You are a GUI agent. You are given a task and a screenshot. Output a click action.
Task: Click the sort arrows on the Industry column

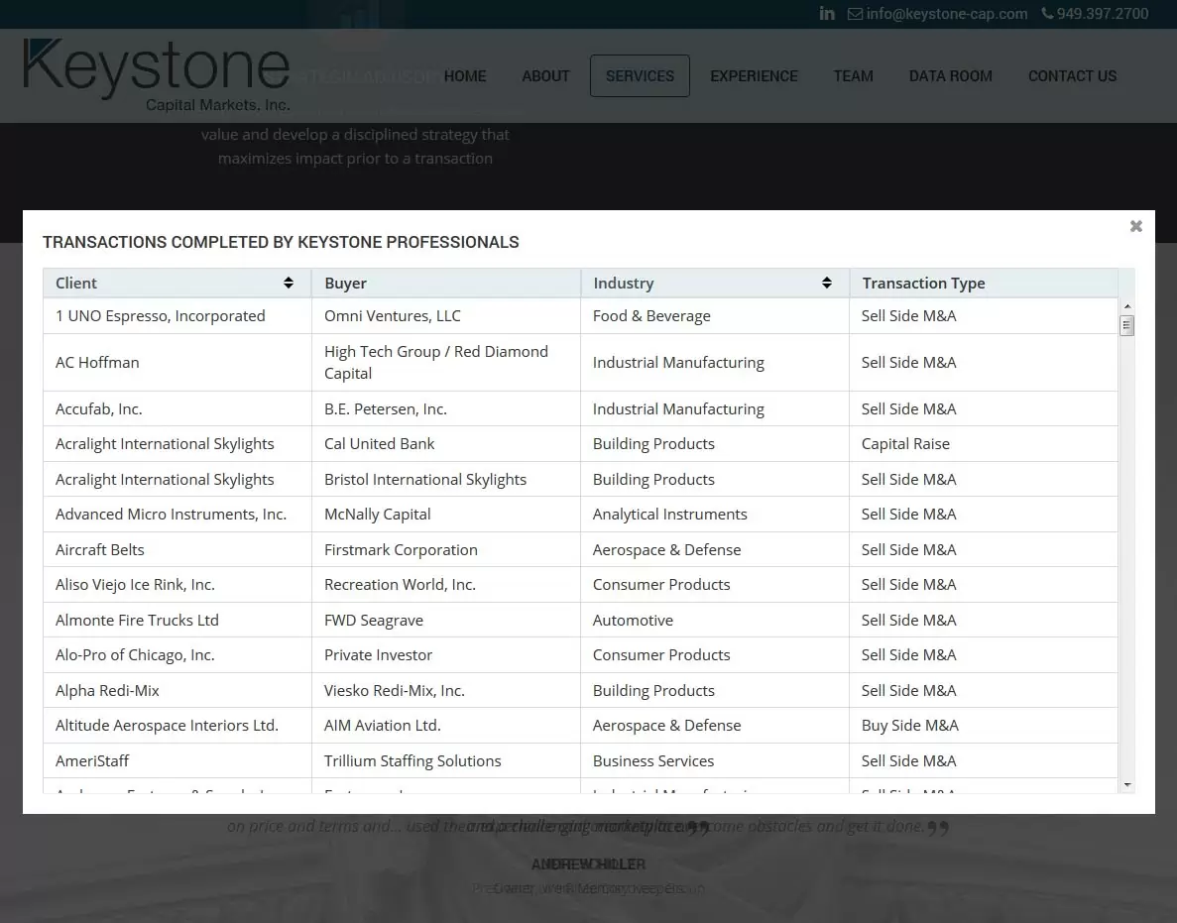coord(827,283)
